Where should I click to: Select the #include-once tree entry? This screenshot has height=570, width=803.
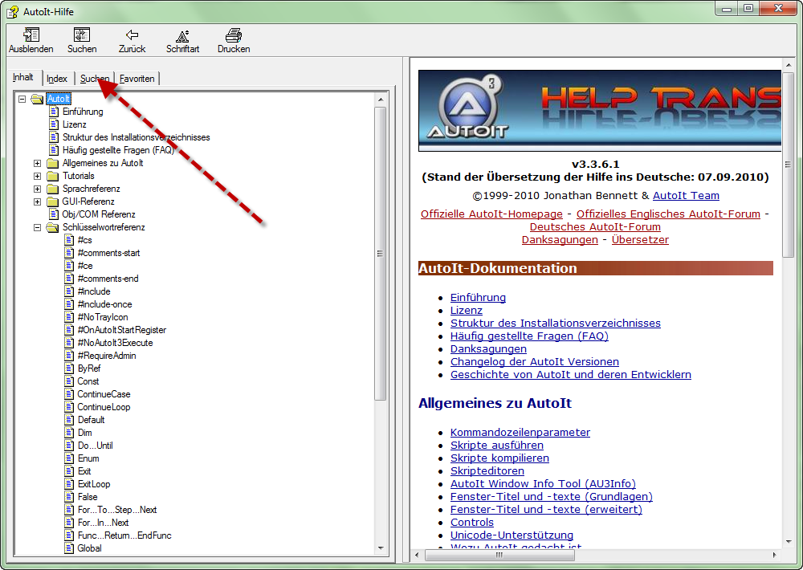click(x=104, y=304)
